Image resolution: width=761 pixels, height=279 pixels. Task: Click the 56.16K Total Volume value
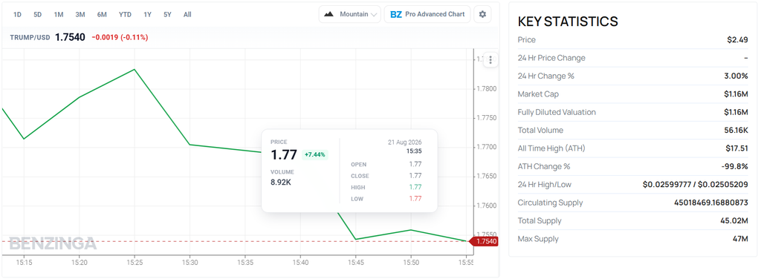pos(736,131)
